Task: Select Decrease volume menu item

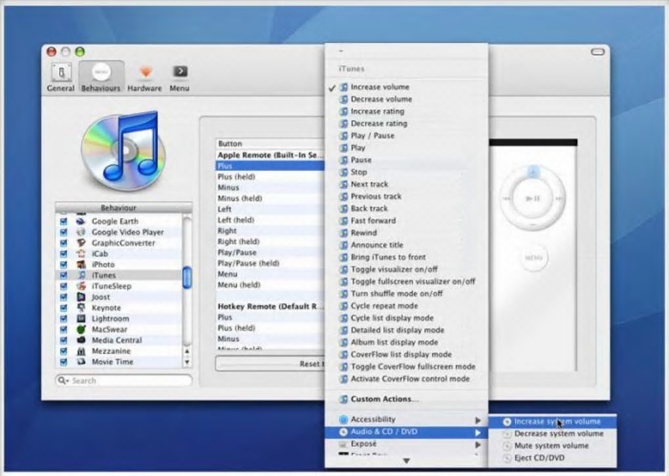Action: point(406,100)
